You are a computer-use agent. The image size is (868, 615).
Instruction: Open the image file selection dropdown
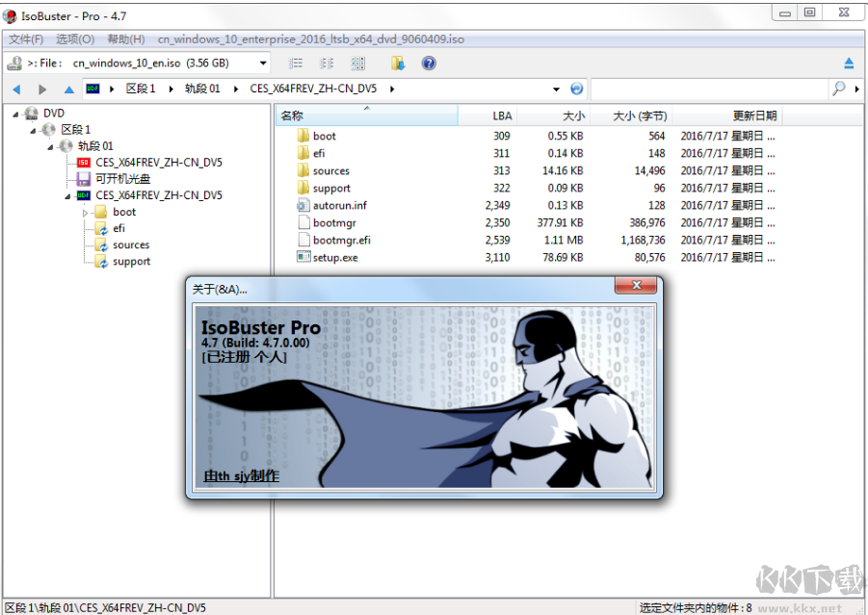264,64
